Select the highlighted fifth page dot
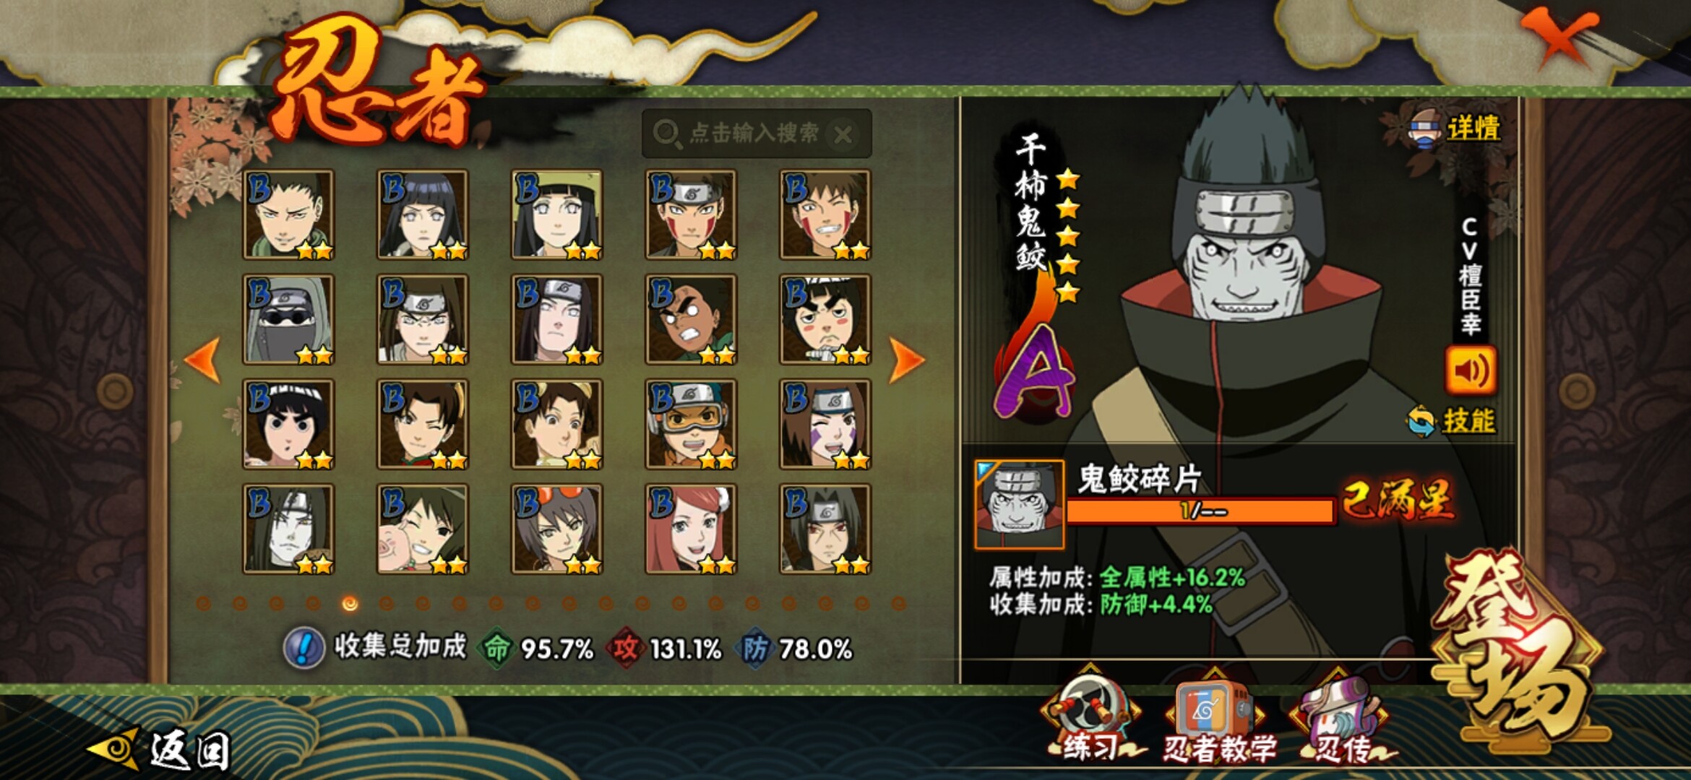Screen dimensions: 1691x780 (350, 603)
